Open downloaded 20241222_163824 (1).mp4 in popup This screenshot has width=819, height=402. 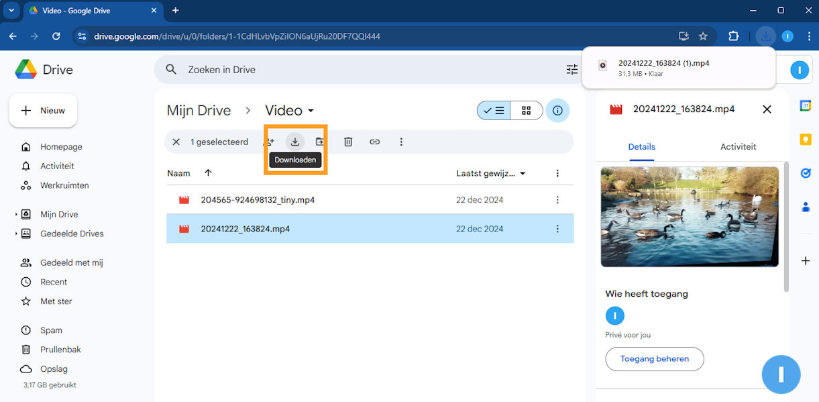pyautogui.click(x=663, y=63)
